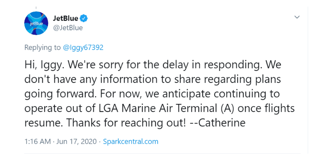Expand the tweet options chevron
Viewport: 319px width, 157px height.
tap(297, 17)
